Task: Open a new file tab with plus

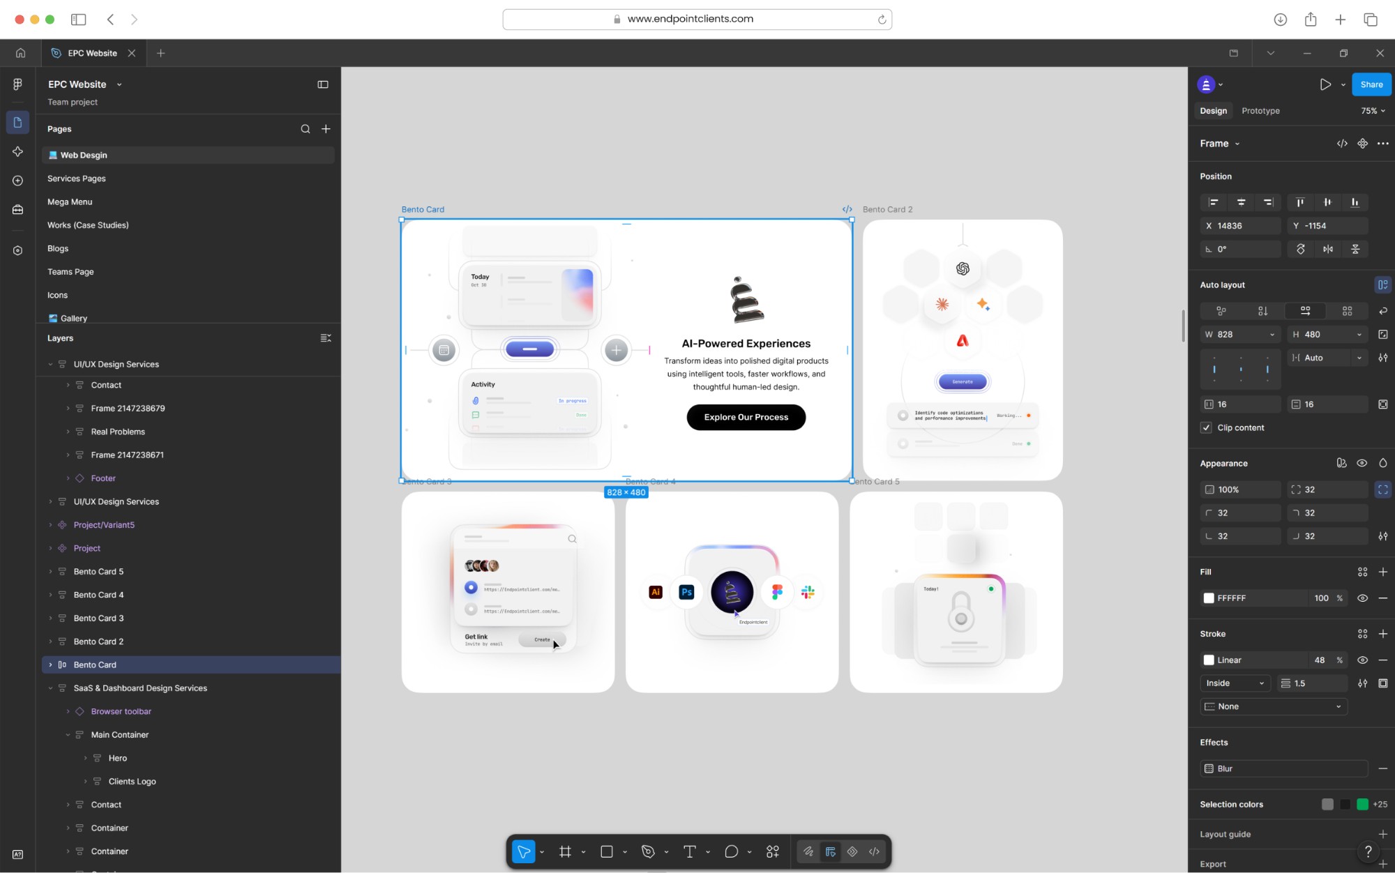Action: (x=160, y=53)
